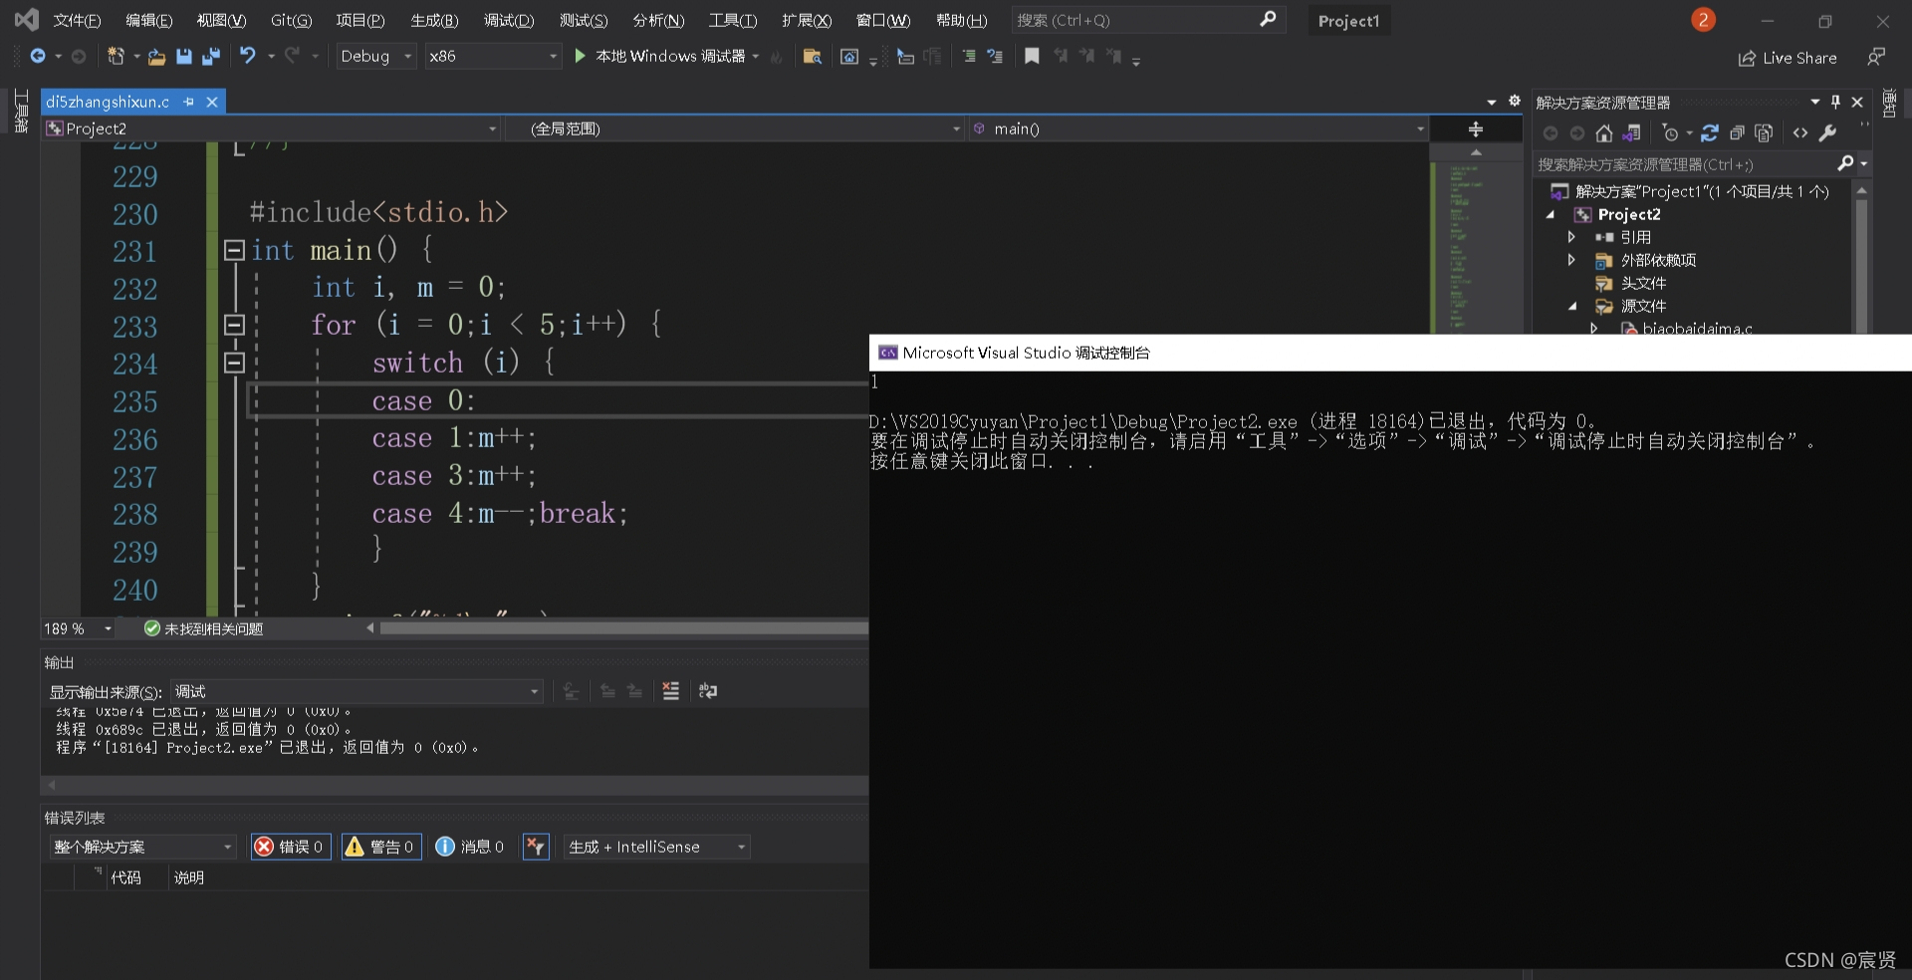Start the local Windows debugger
Screen dimensions: 1912x980
pyautogui.click(x=669, y=57)
